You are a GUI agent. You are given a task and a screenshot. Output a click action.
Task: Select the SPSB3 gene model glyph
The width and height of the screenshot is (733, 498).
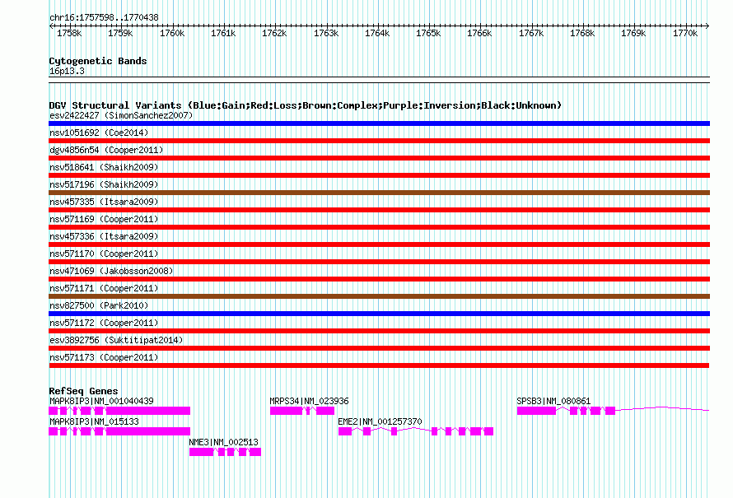pyautogui.click(x=613, y=411)
